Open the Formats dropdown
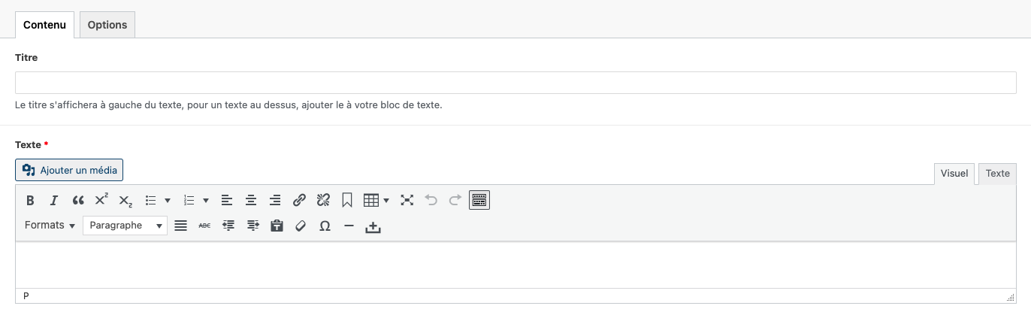This screenshot has height=315, width=1031. pyautogui.click(x=50, y=226)
